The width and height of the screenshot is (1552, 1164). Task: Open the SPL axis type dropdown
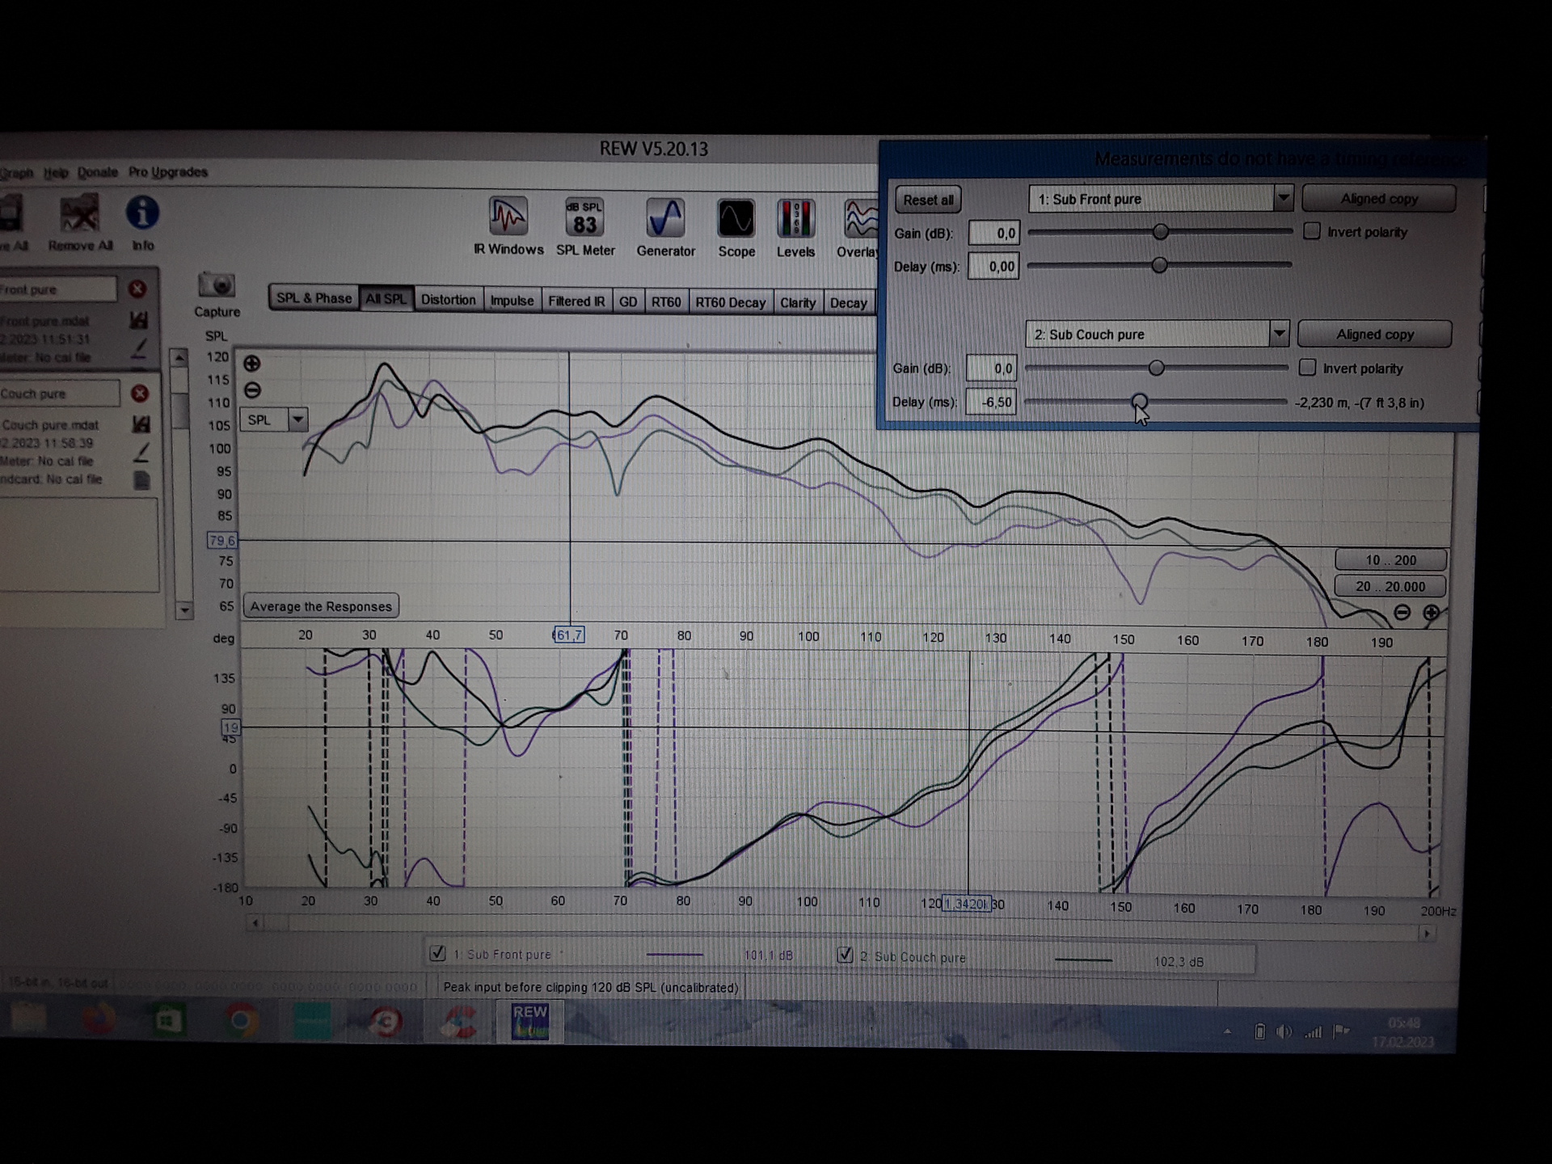[297, 420]
